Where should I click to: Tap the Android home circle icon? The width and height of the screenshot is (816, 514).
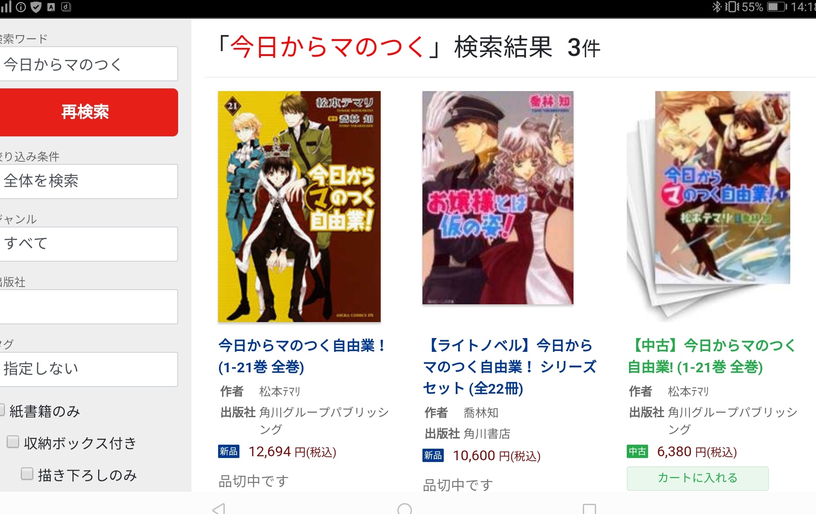404,509
